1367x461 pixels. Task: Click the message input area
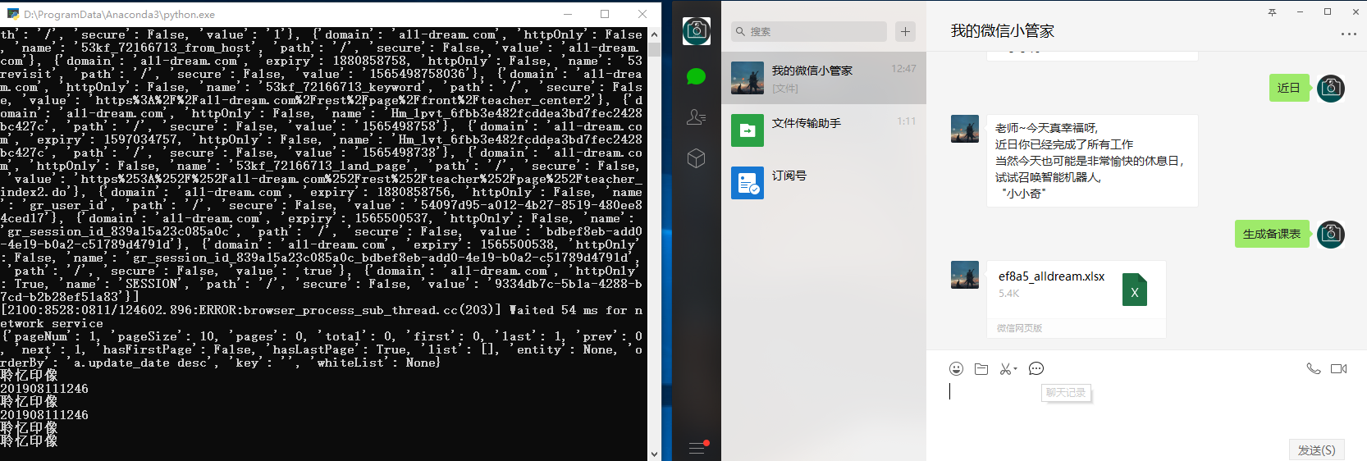coord(1145,410)
